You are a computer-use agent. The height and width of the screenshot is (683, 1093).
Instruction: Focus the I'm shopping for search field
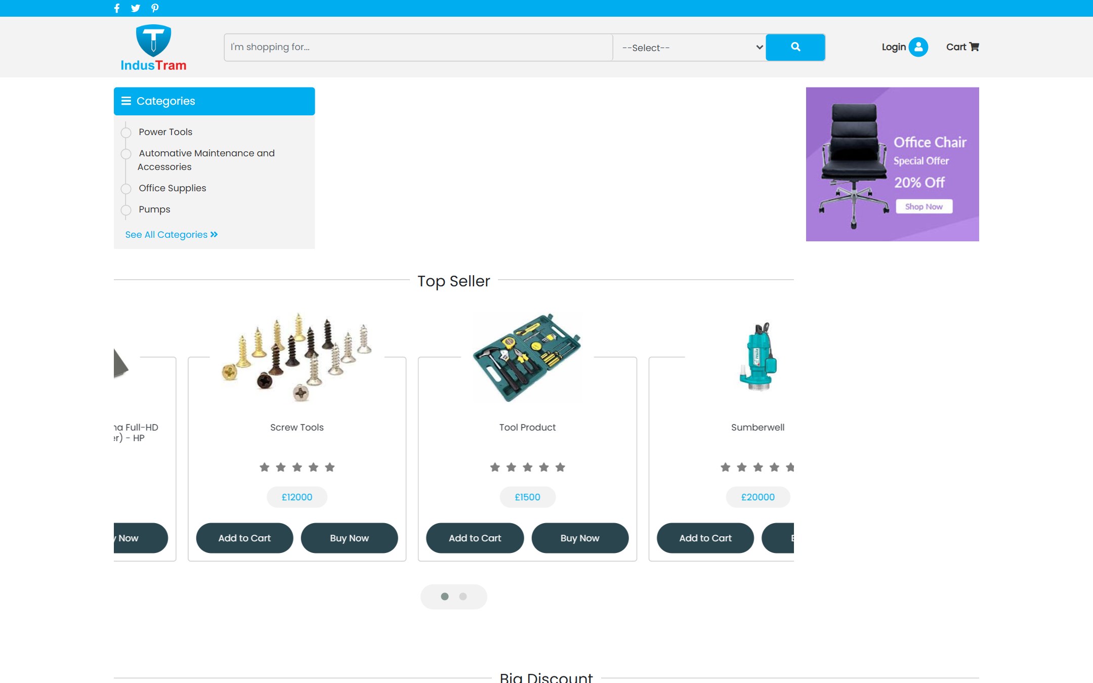click(x=418, y=47)
